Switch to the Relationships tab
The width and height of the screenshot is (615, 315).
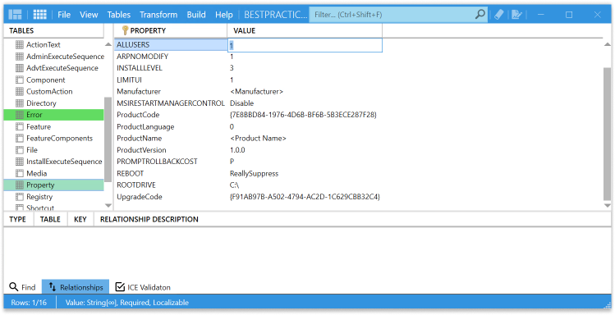click(x=76, y=287)
